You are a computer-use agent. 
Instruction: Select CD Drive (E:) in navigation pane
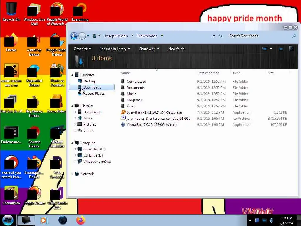pos(93,155)
